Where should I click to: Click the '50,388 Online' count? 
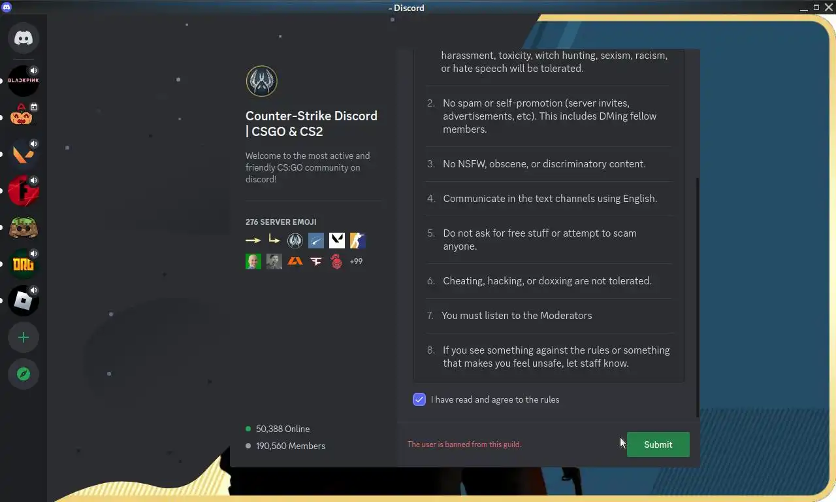point(283,429)
